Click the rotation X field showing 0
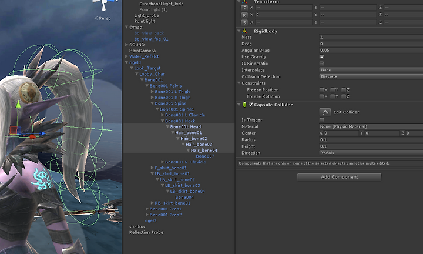Screen dimensions: 423x254 pos(284,15)
